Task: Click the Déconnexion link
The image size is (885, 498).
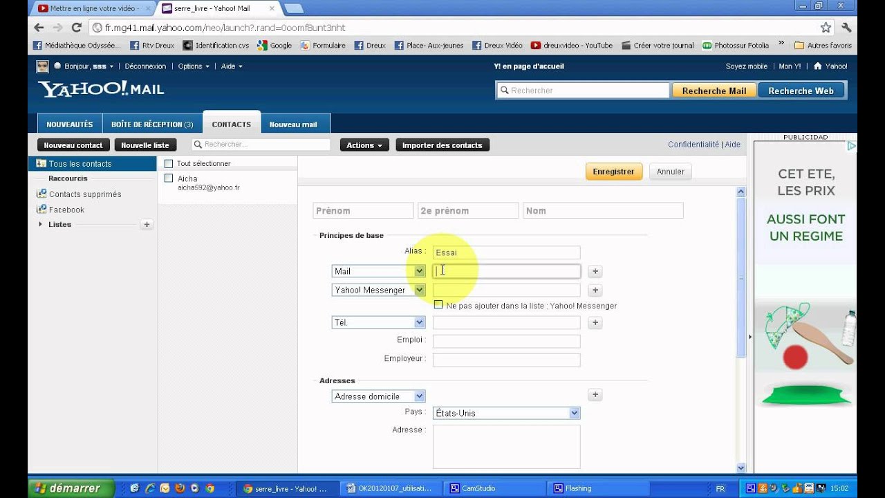Action: tap(145, 66)
